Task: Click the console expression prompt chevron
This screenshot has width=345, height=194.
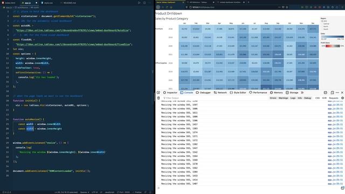Action: click(x=158, y=188)
